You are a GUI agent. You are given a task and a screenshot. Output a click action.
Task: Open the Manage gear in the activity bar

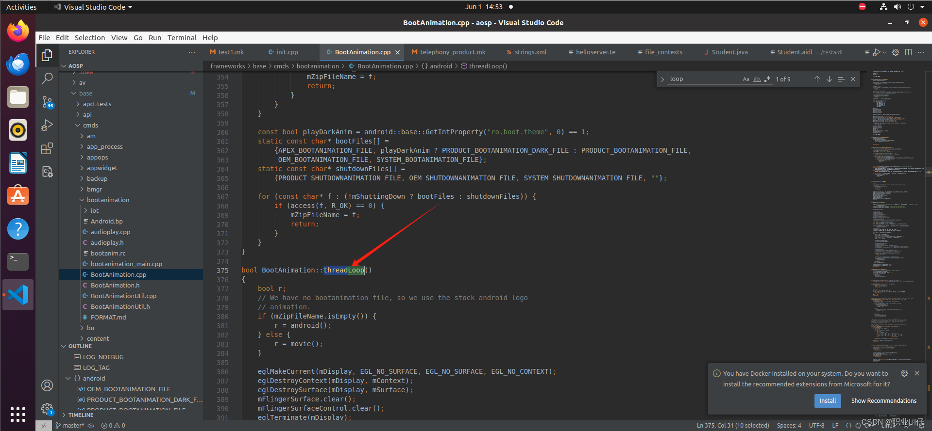(x=47, y=409)
